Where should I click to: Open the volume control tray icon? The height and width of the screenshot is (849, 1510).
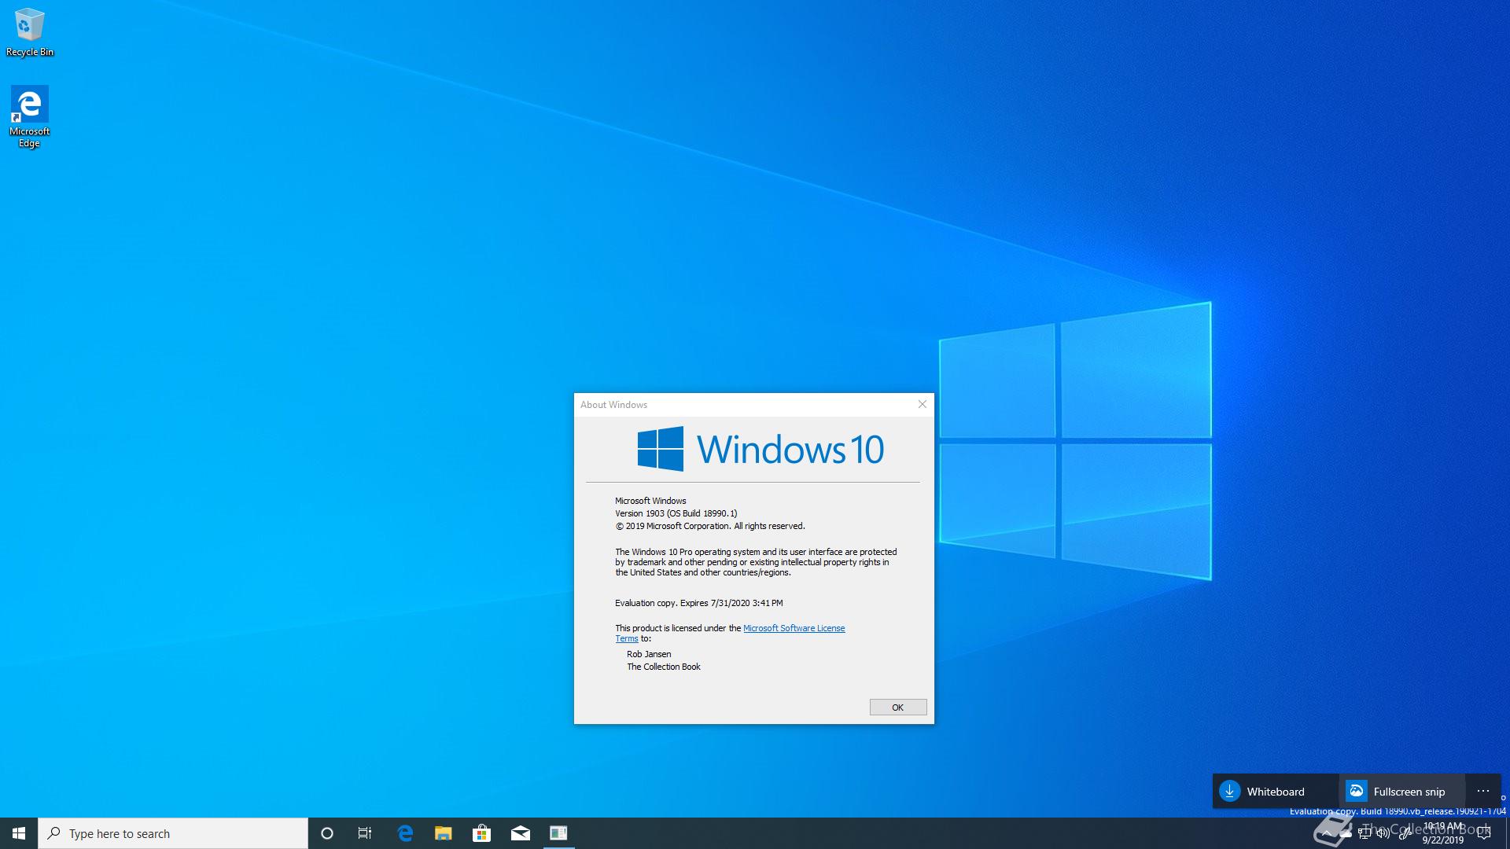tap(1383, 833)
